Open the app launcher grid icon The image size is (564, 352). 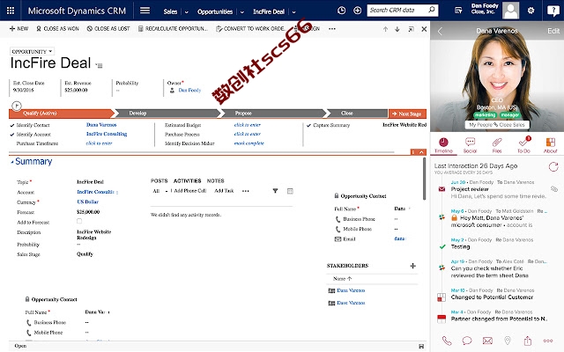tap(11, 11)
